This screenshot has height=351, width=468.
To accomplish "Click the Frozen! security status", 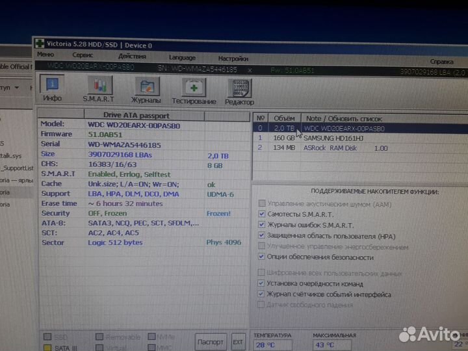I will tap(218, 213).
